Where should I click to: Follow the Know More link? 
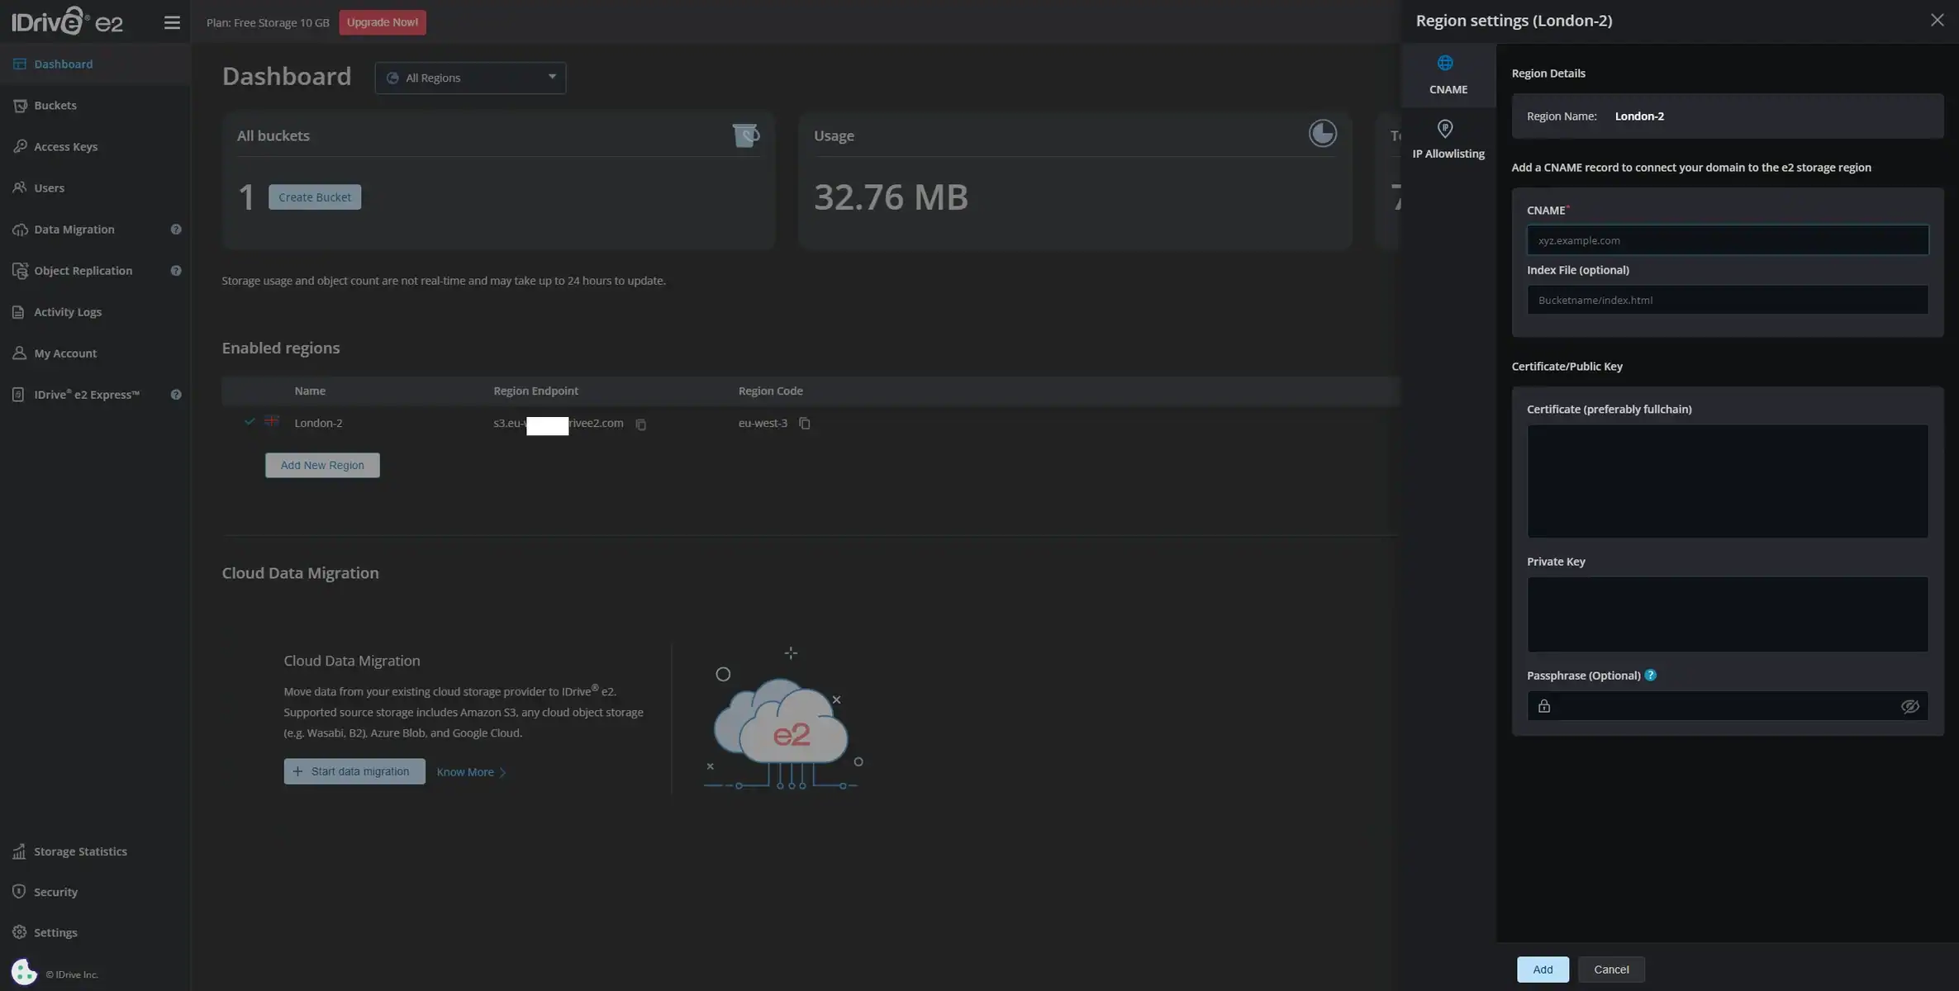point(471,772)
